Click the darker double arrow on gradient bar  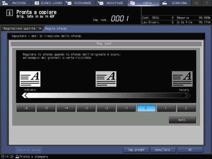[x=187, y=95]
